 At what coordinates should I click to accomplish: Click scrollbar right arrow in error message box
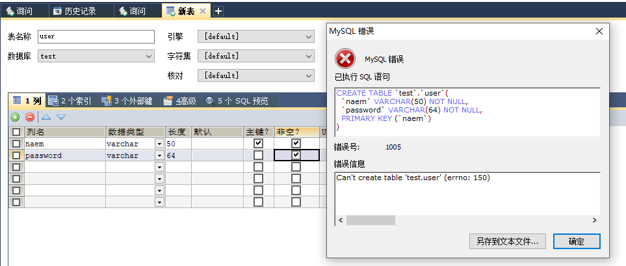click(593, 220)
